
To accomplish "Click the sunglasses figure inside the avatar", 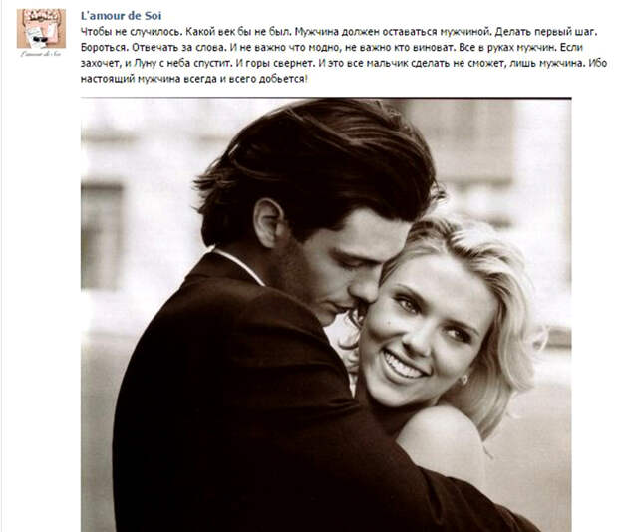I will (x=40, y=38).
